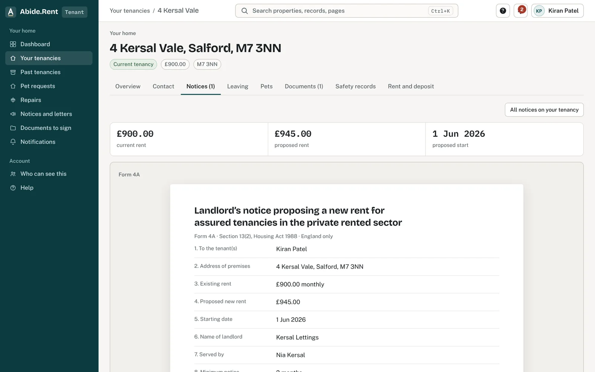
Task: Click the Ctrl+K shortcut badge
Action: click(440, 11)
